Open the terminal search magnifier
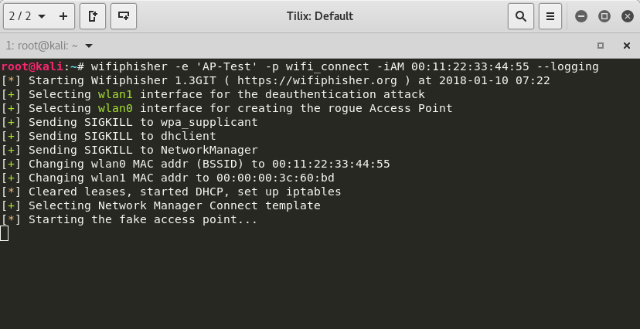This screenshot has height=329, width=640. (x=521, y=15)
